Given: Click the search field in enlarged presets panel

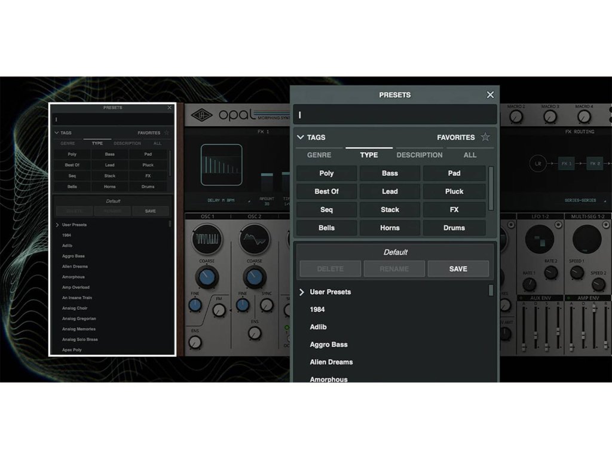Looking at the screenshot, I should 395,115.
